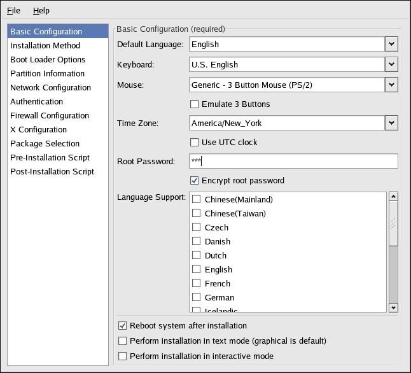
Task: Open the Help menu
Action: 41,11
